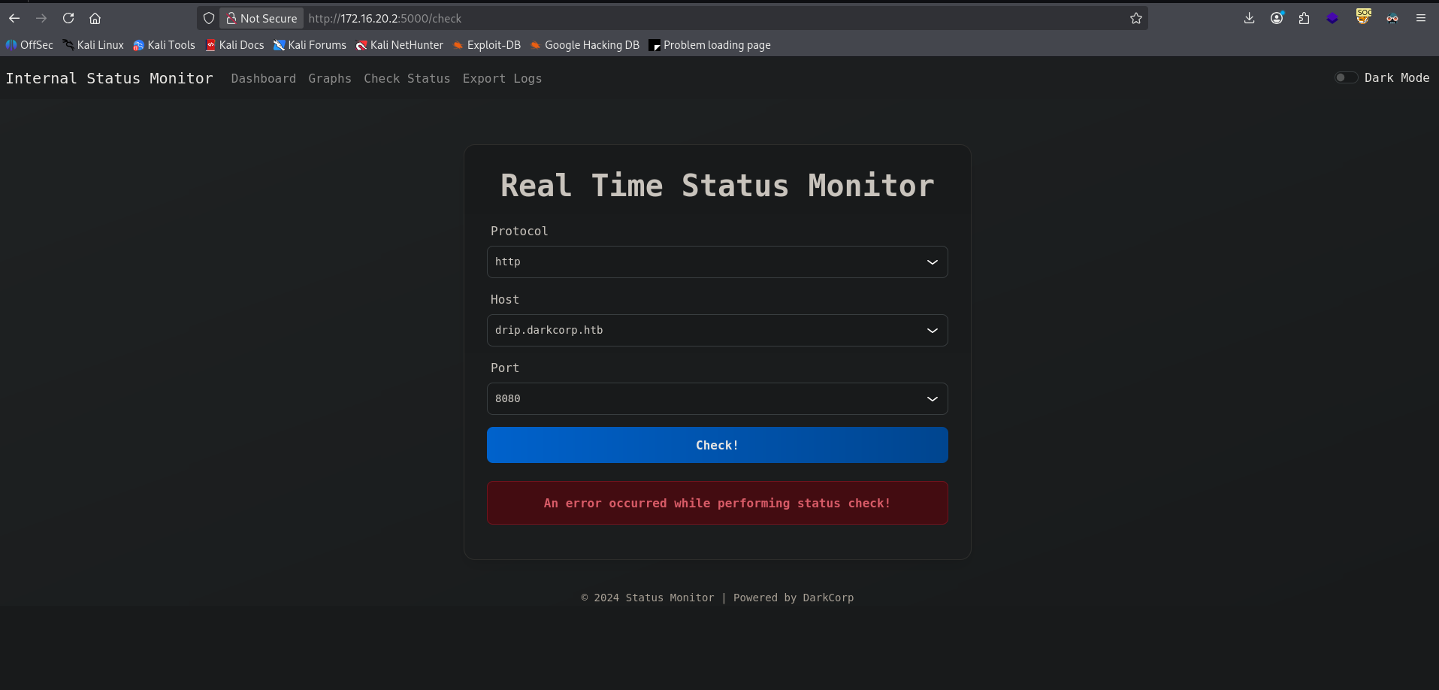Go back using the browser back arrow
The width and height of the screenshot is (1439, 690).
pyautogui.click(x=14, y=18)
